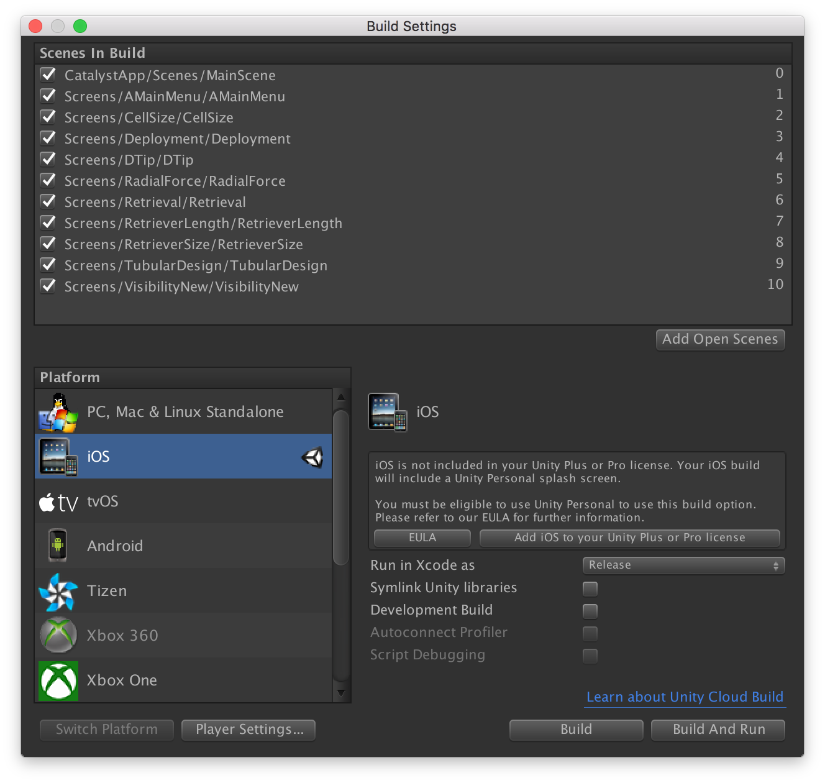Click platform list scroll up arrow

pos(340,396)
